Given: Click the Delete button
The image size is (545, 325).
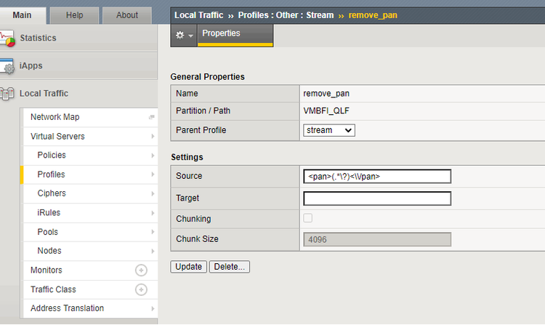Looking at the screenshot, I should pos(230,267).
